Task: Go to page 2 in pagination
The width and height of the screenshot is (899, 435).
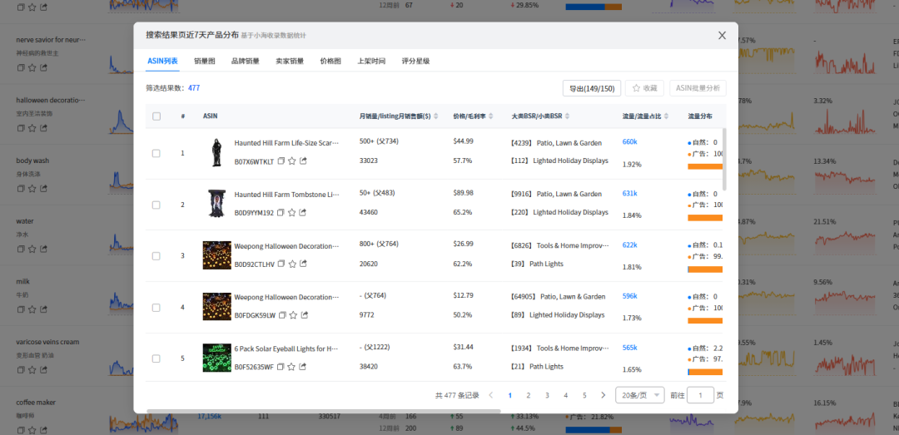Action: (528, 395)
